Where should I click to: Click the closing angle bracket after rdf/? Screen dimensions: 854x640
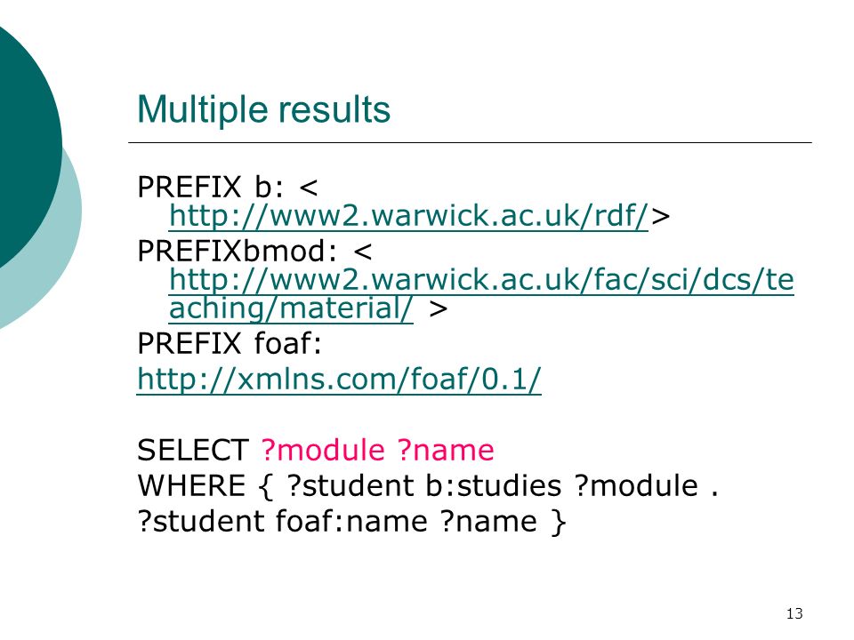[x=660, y=217]
